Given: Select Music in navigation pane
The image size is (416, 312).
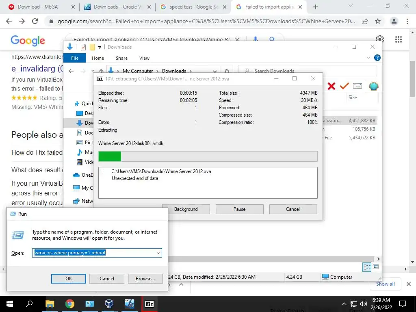Looking at the screenshot, I should tap(84, 152).
